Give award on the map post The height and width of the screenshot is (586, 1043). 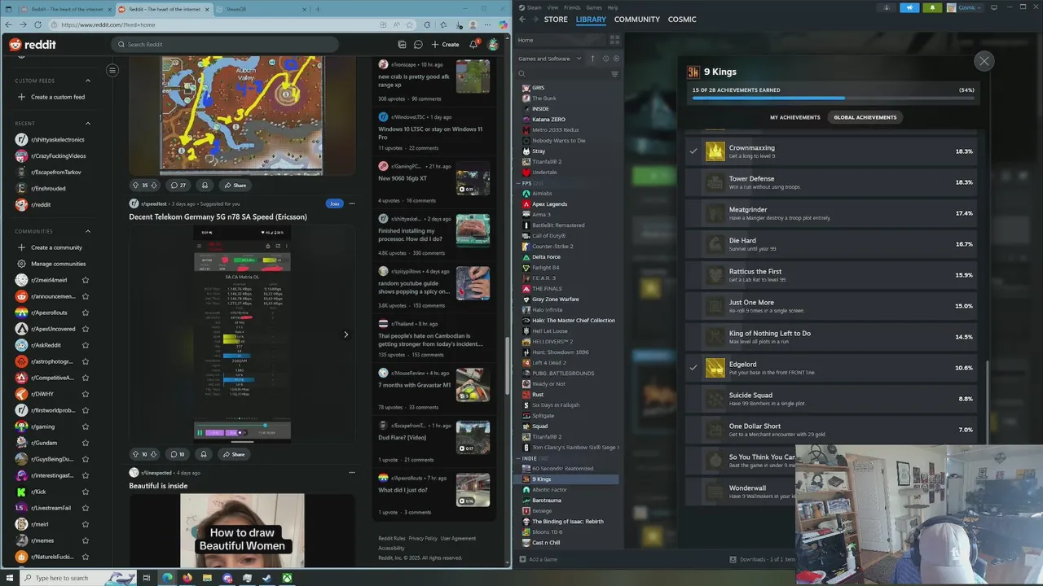pos(205,185)
